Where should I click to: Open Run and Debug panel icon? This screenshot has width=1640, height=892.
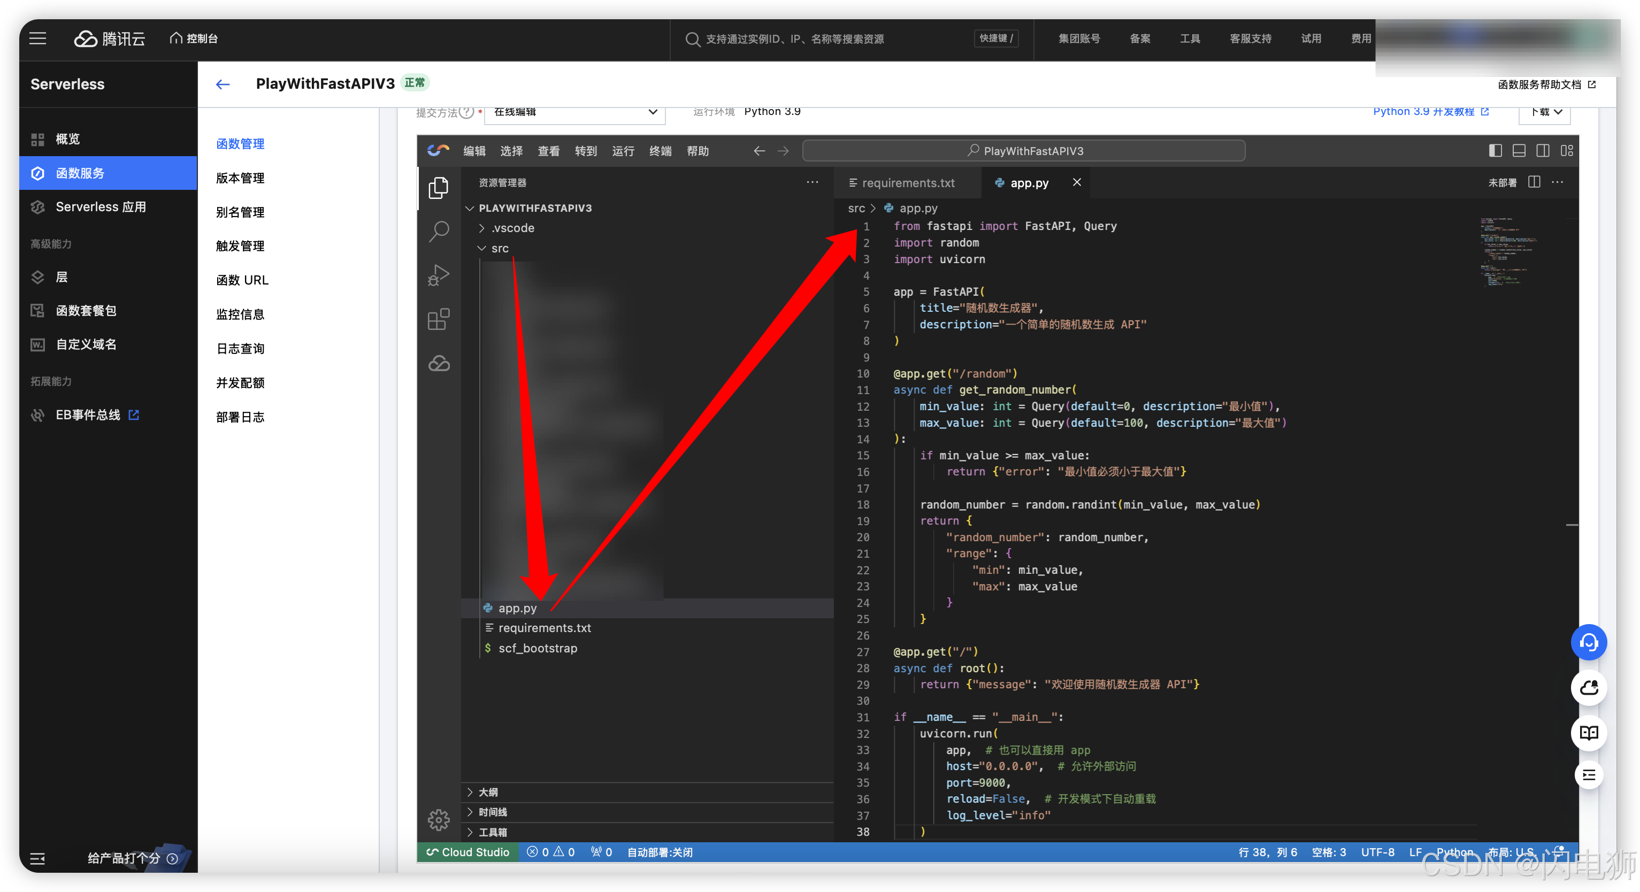coord(439,275)
